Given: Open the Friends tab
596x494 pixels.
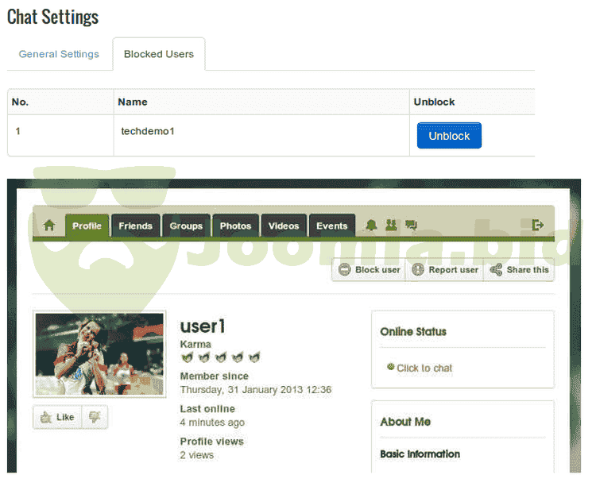Looking at the screenshot, I should pos(135,226).
